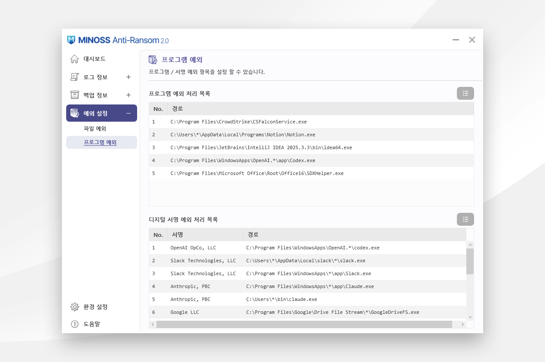This screenshot has height=362, width=545.
Task: Click the environment settings gear icon
Action: coord(74,307)
